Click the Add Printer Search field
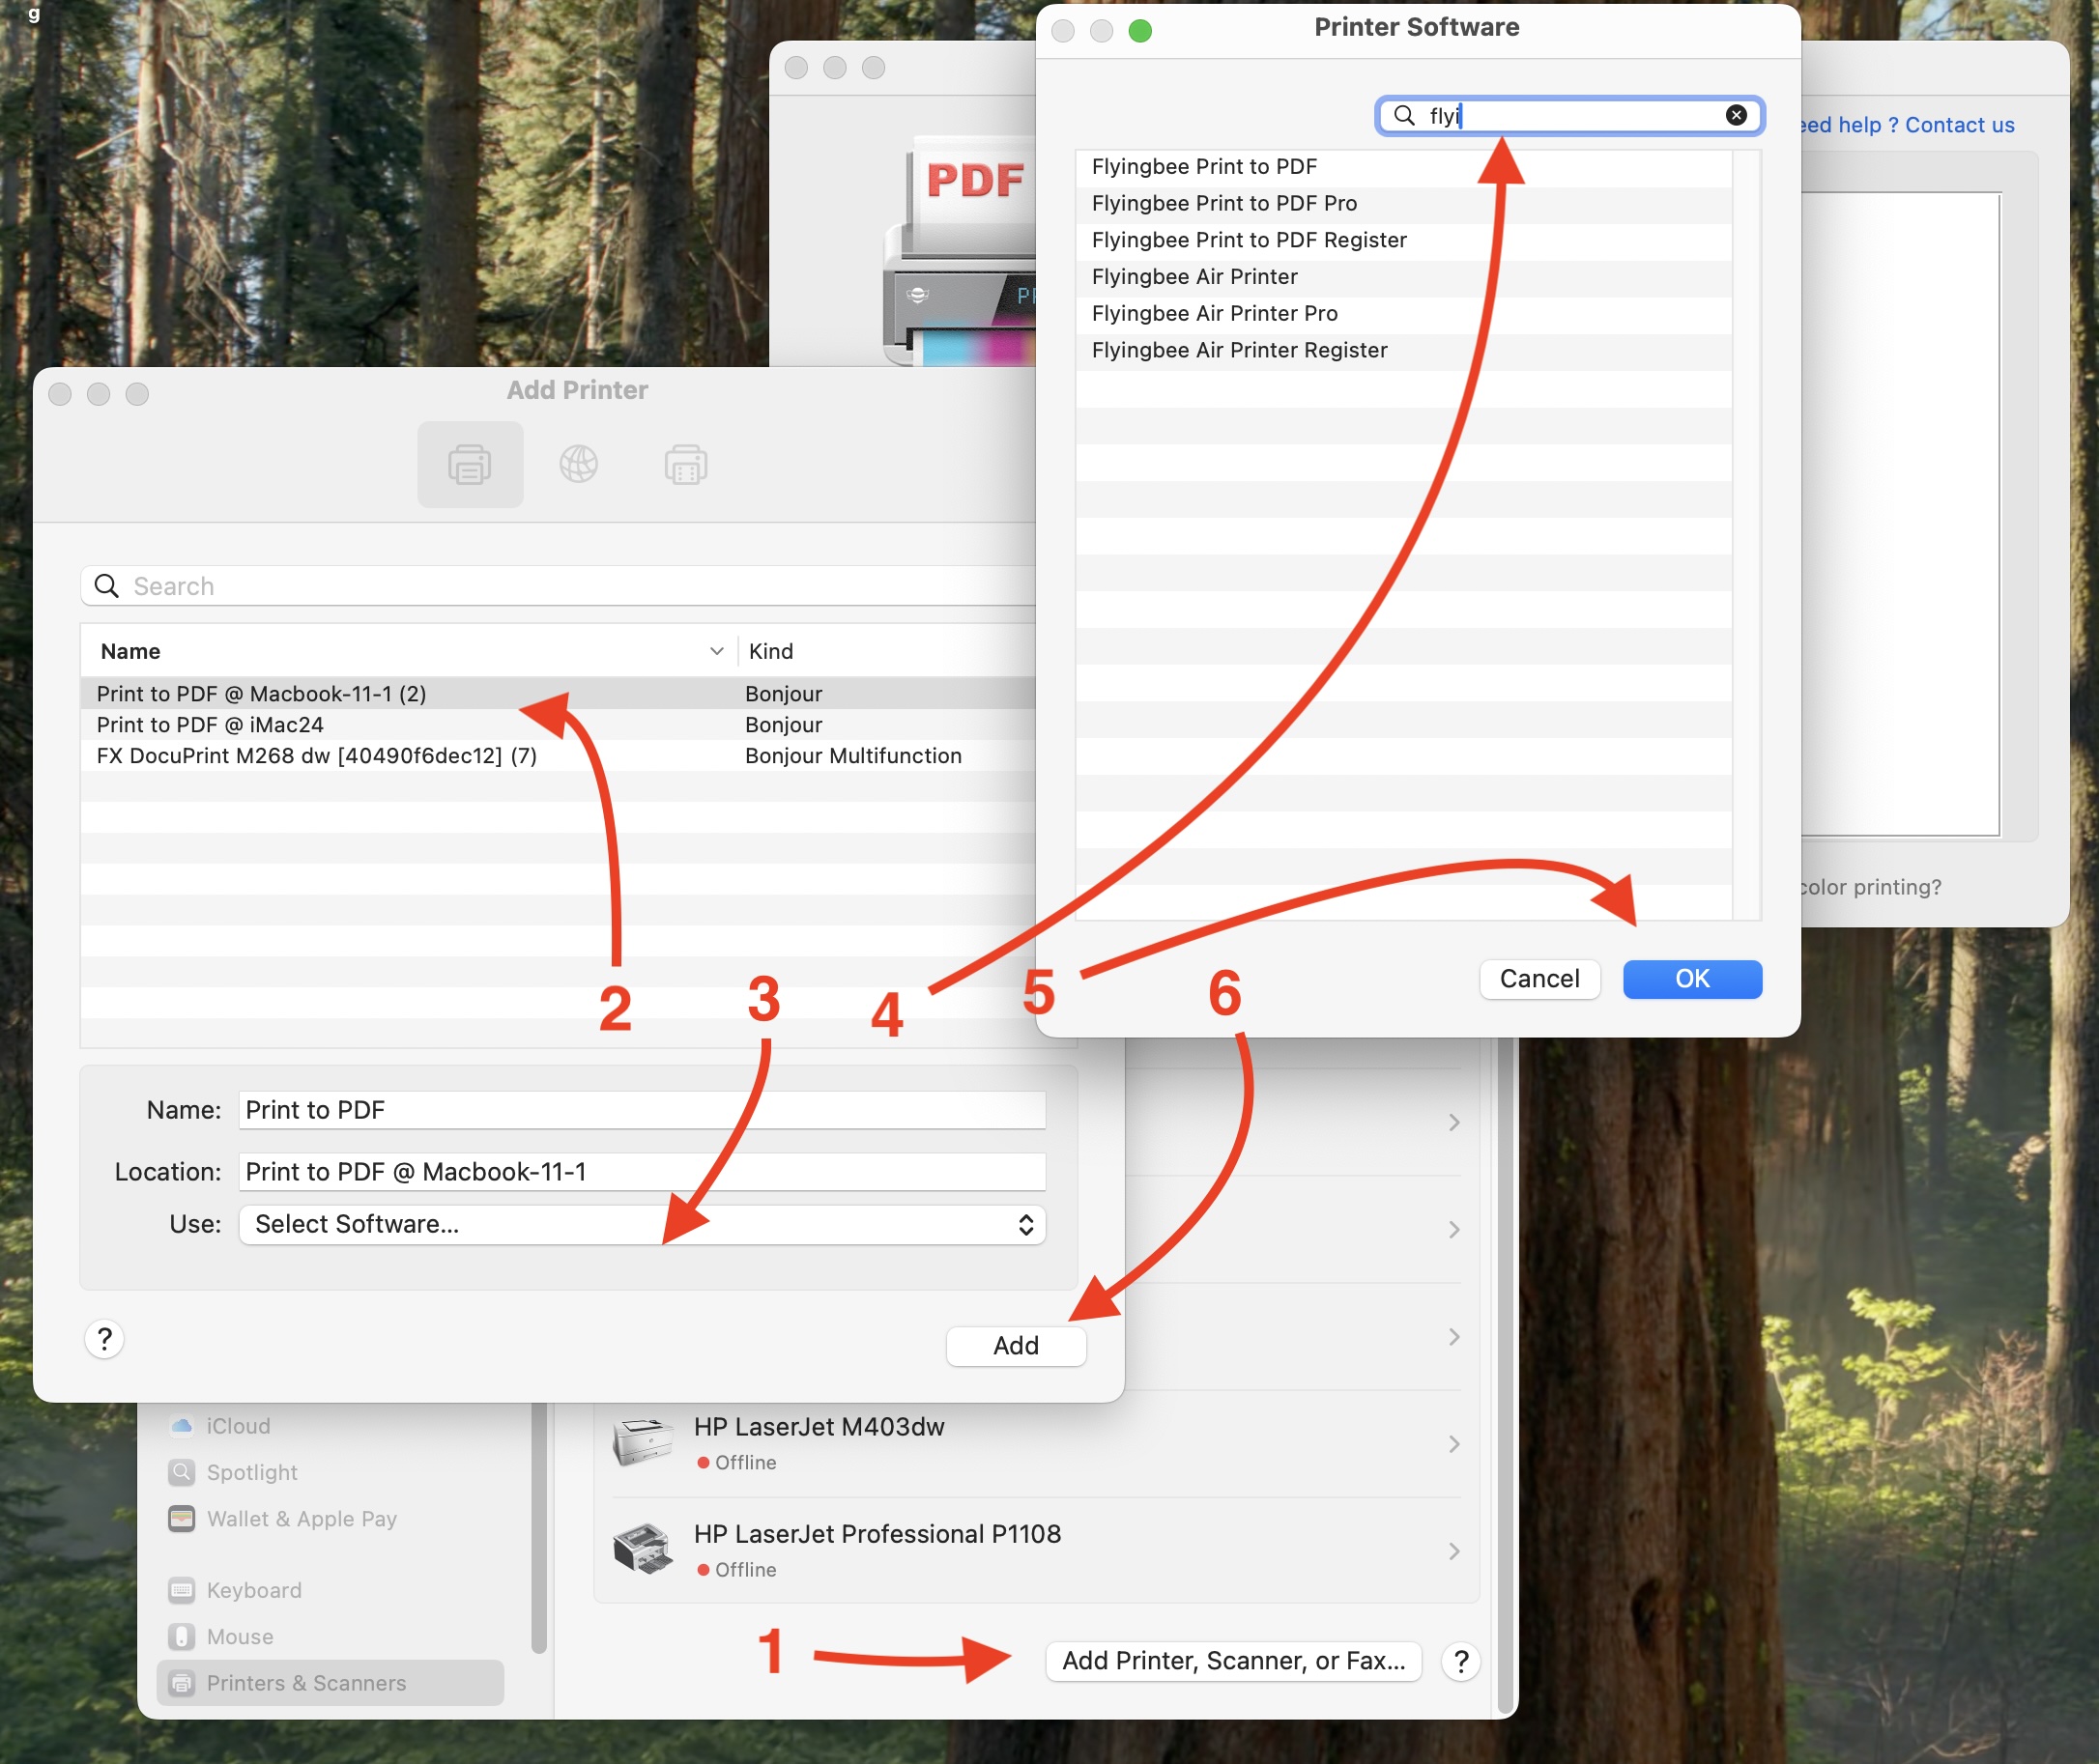Screen dimensions: 2099x1764 [559, 586]
